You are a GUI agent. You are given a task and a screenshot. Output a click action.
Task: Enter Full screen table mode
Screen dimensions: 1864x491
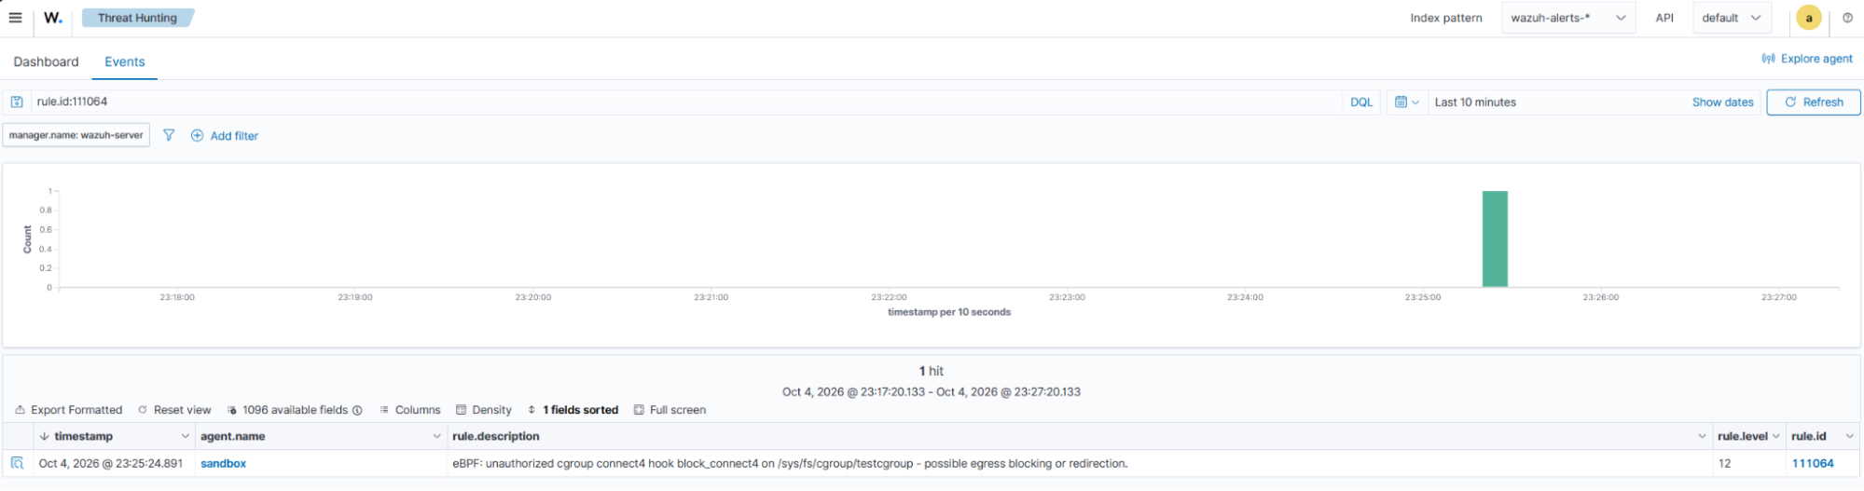(x=670, y=410)
